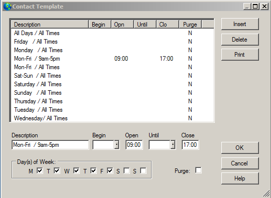Select the 'Saturday / All Times' row
Viewport: 271px width, 198px height.
pos(112,84)
